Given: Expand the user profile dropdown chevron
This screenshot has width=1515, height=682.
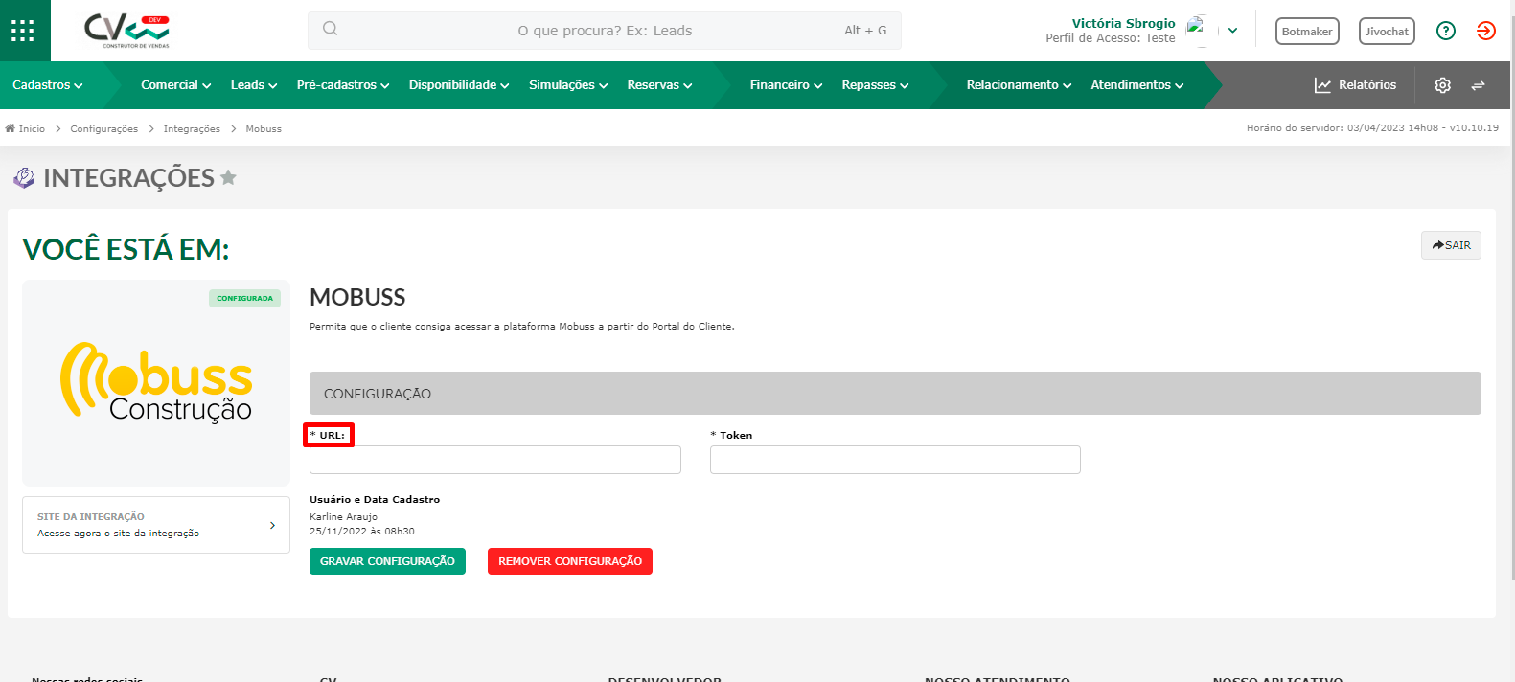Looking at the screenshot, I should pos(1233,31).
